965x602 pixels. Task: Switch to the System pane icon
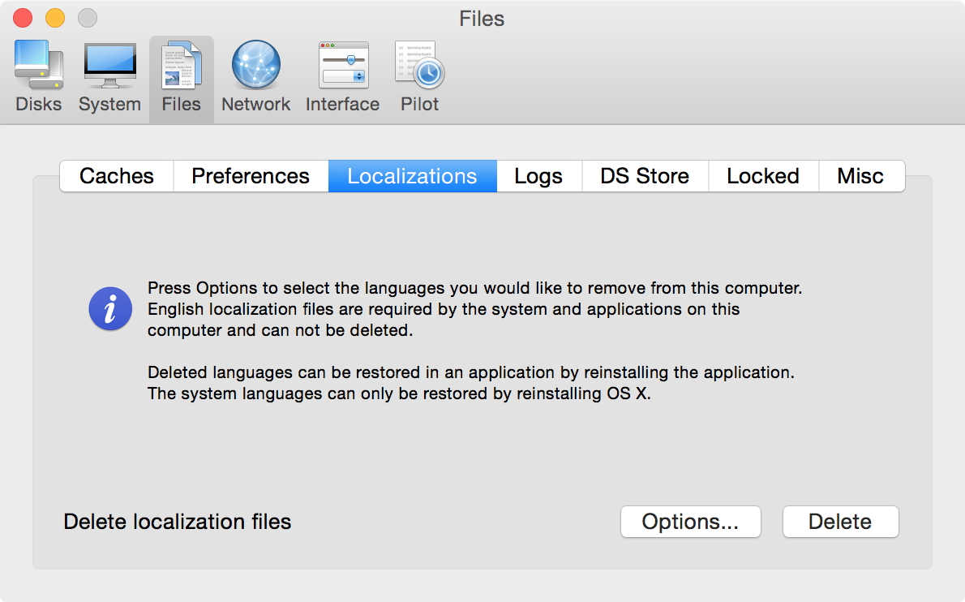(109, 78)
